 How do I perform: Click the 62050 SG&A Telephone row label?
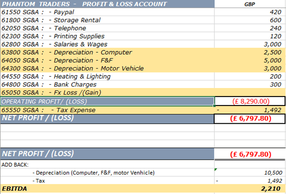pyautogui.click(x=107, y=28)
